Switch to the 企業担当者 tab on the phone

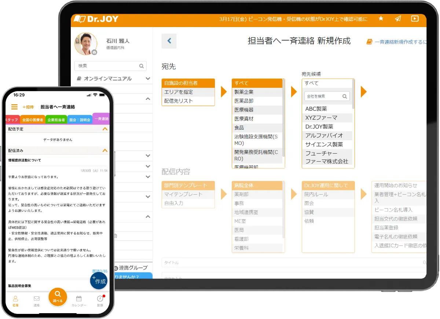(56, 120)
